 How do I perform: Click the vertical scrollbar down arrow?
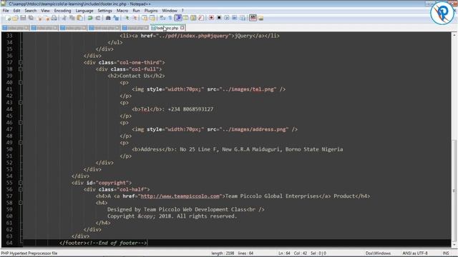tap(454, 245)
